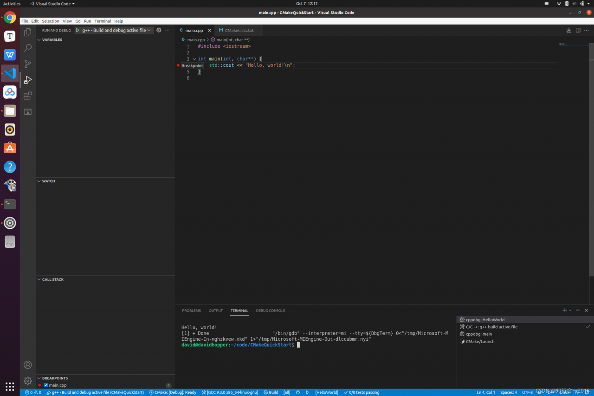Screen dimensions: 594x396
Task: Click Show Applications grid icon
Action: click(10, 386)
